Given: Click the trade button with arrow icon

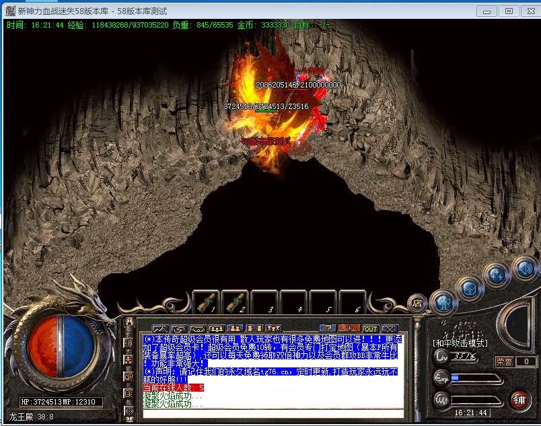Looking at the screenshot, I should click(x=179, y=328).
